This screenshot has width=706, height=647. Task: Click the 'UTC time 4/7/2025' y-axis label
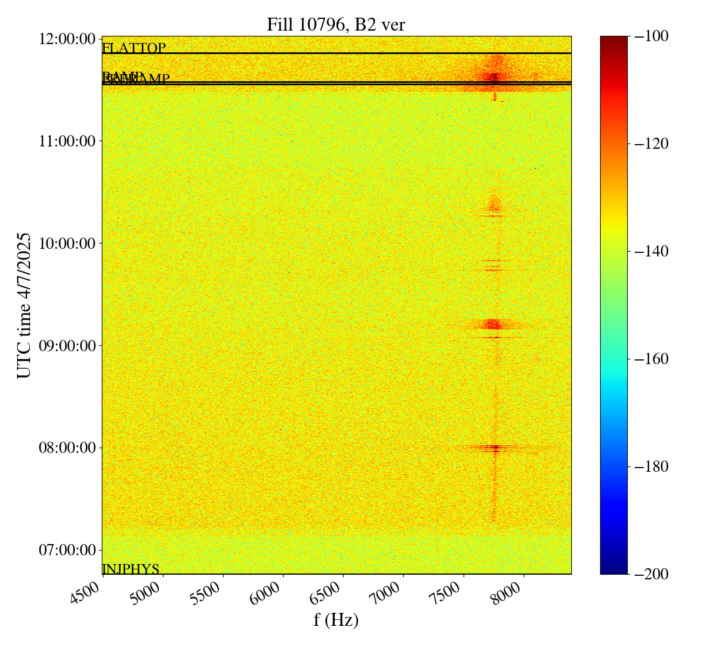(x=24, y=306)
